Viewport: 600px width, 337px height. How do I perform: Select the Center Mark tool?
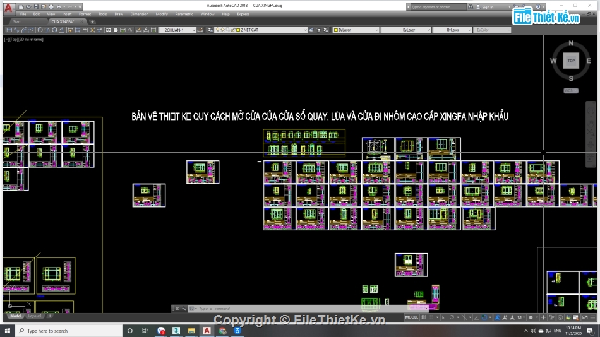(116, 30)
